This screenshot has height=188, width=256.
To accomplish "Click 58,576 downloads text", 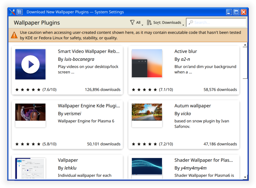I will (x=220, y=90).
